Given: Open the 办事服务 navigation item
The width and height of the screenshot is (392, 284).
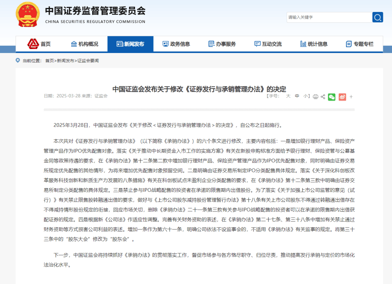Looking at the screenshot, I should click(x=222, y=44).
